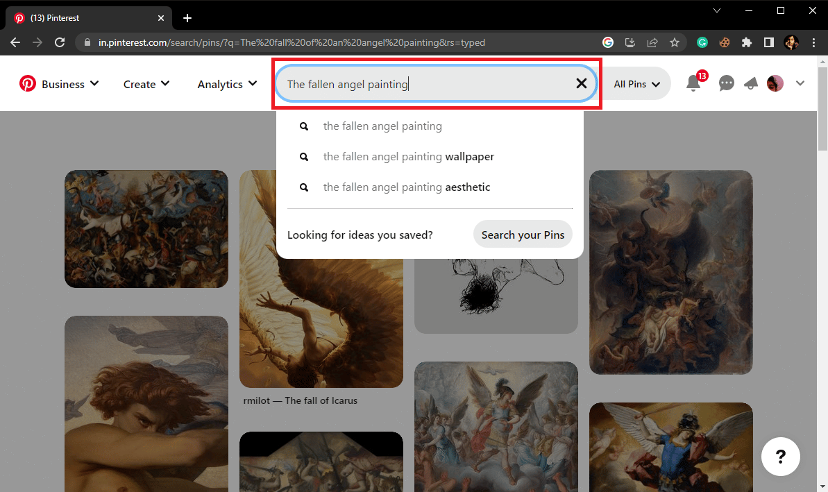
Task: Open the megaphone updates icon
Action: 750,83
